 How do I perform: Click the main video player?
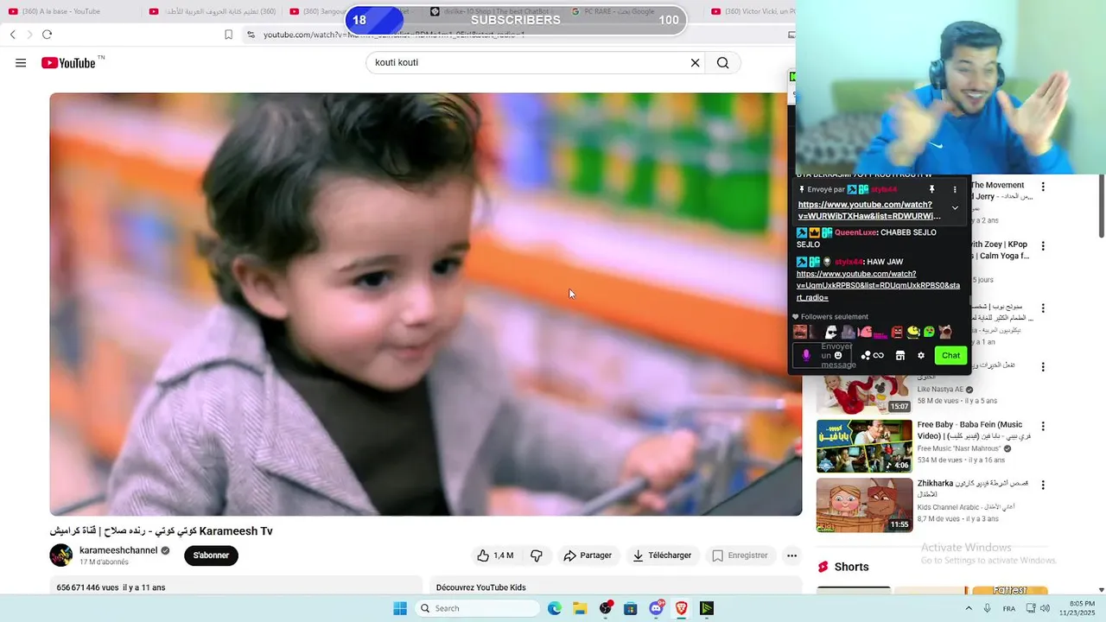425,304
